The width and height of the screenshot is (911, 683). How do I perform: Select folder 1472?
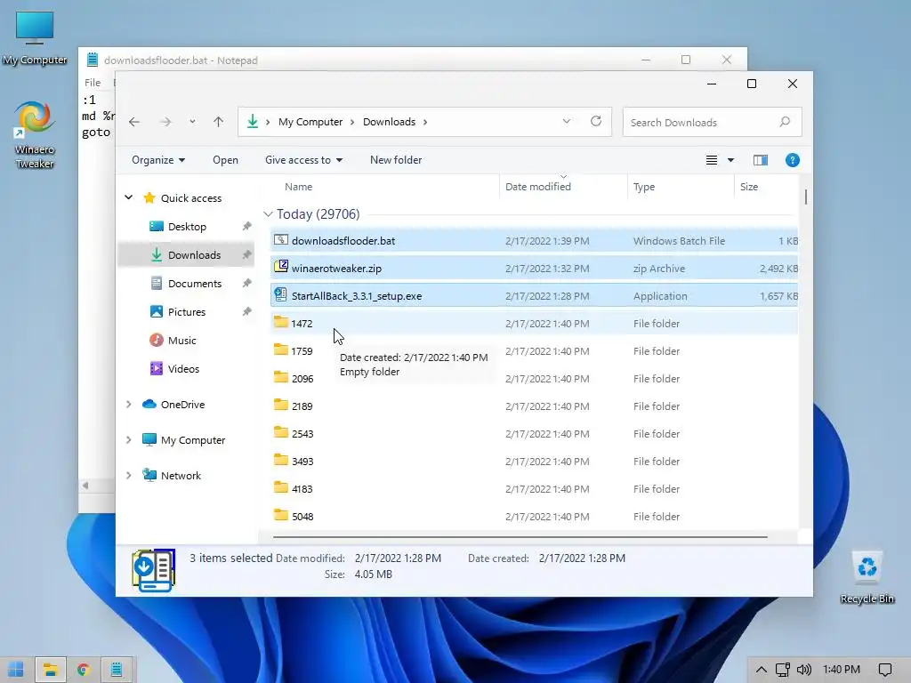[x=534, y=323]
